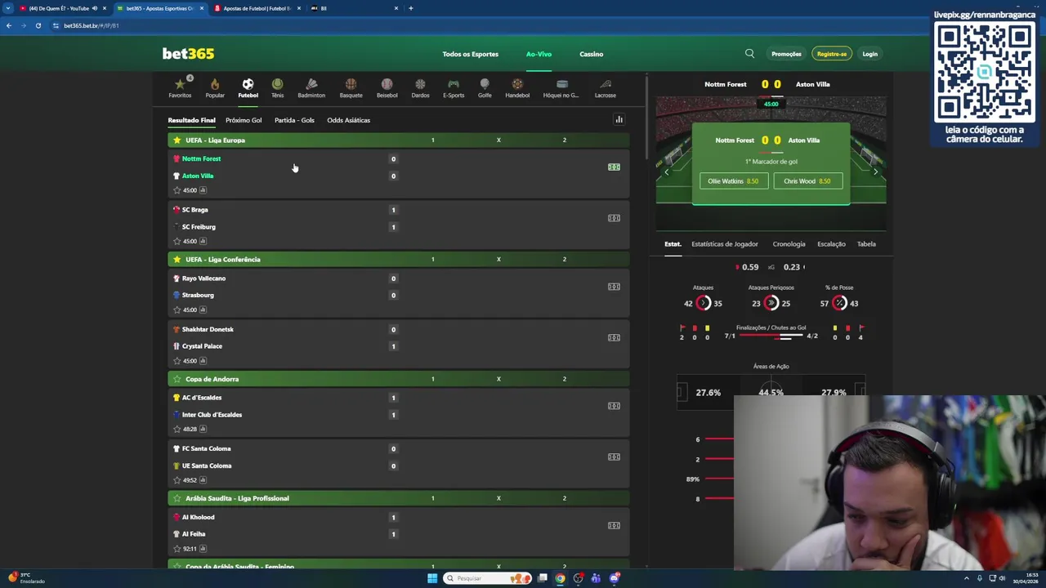
Task: Select the Lacrosse sport icon
Action: click(x=606, y=88)
